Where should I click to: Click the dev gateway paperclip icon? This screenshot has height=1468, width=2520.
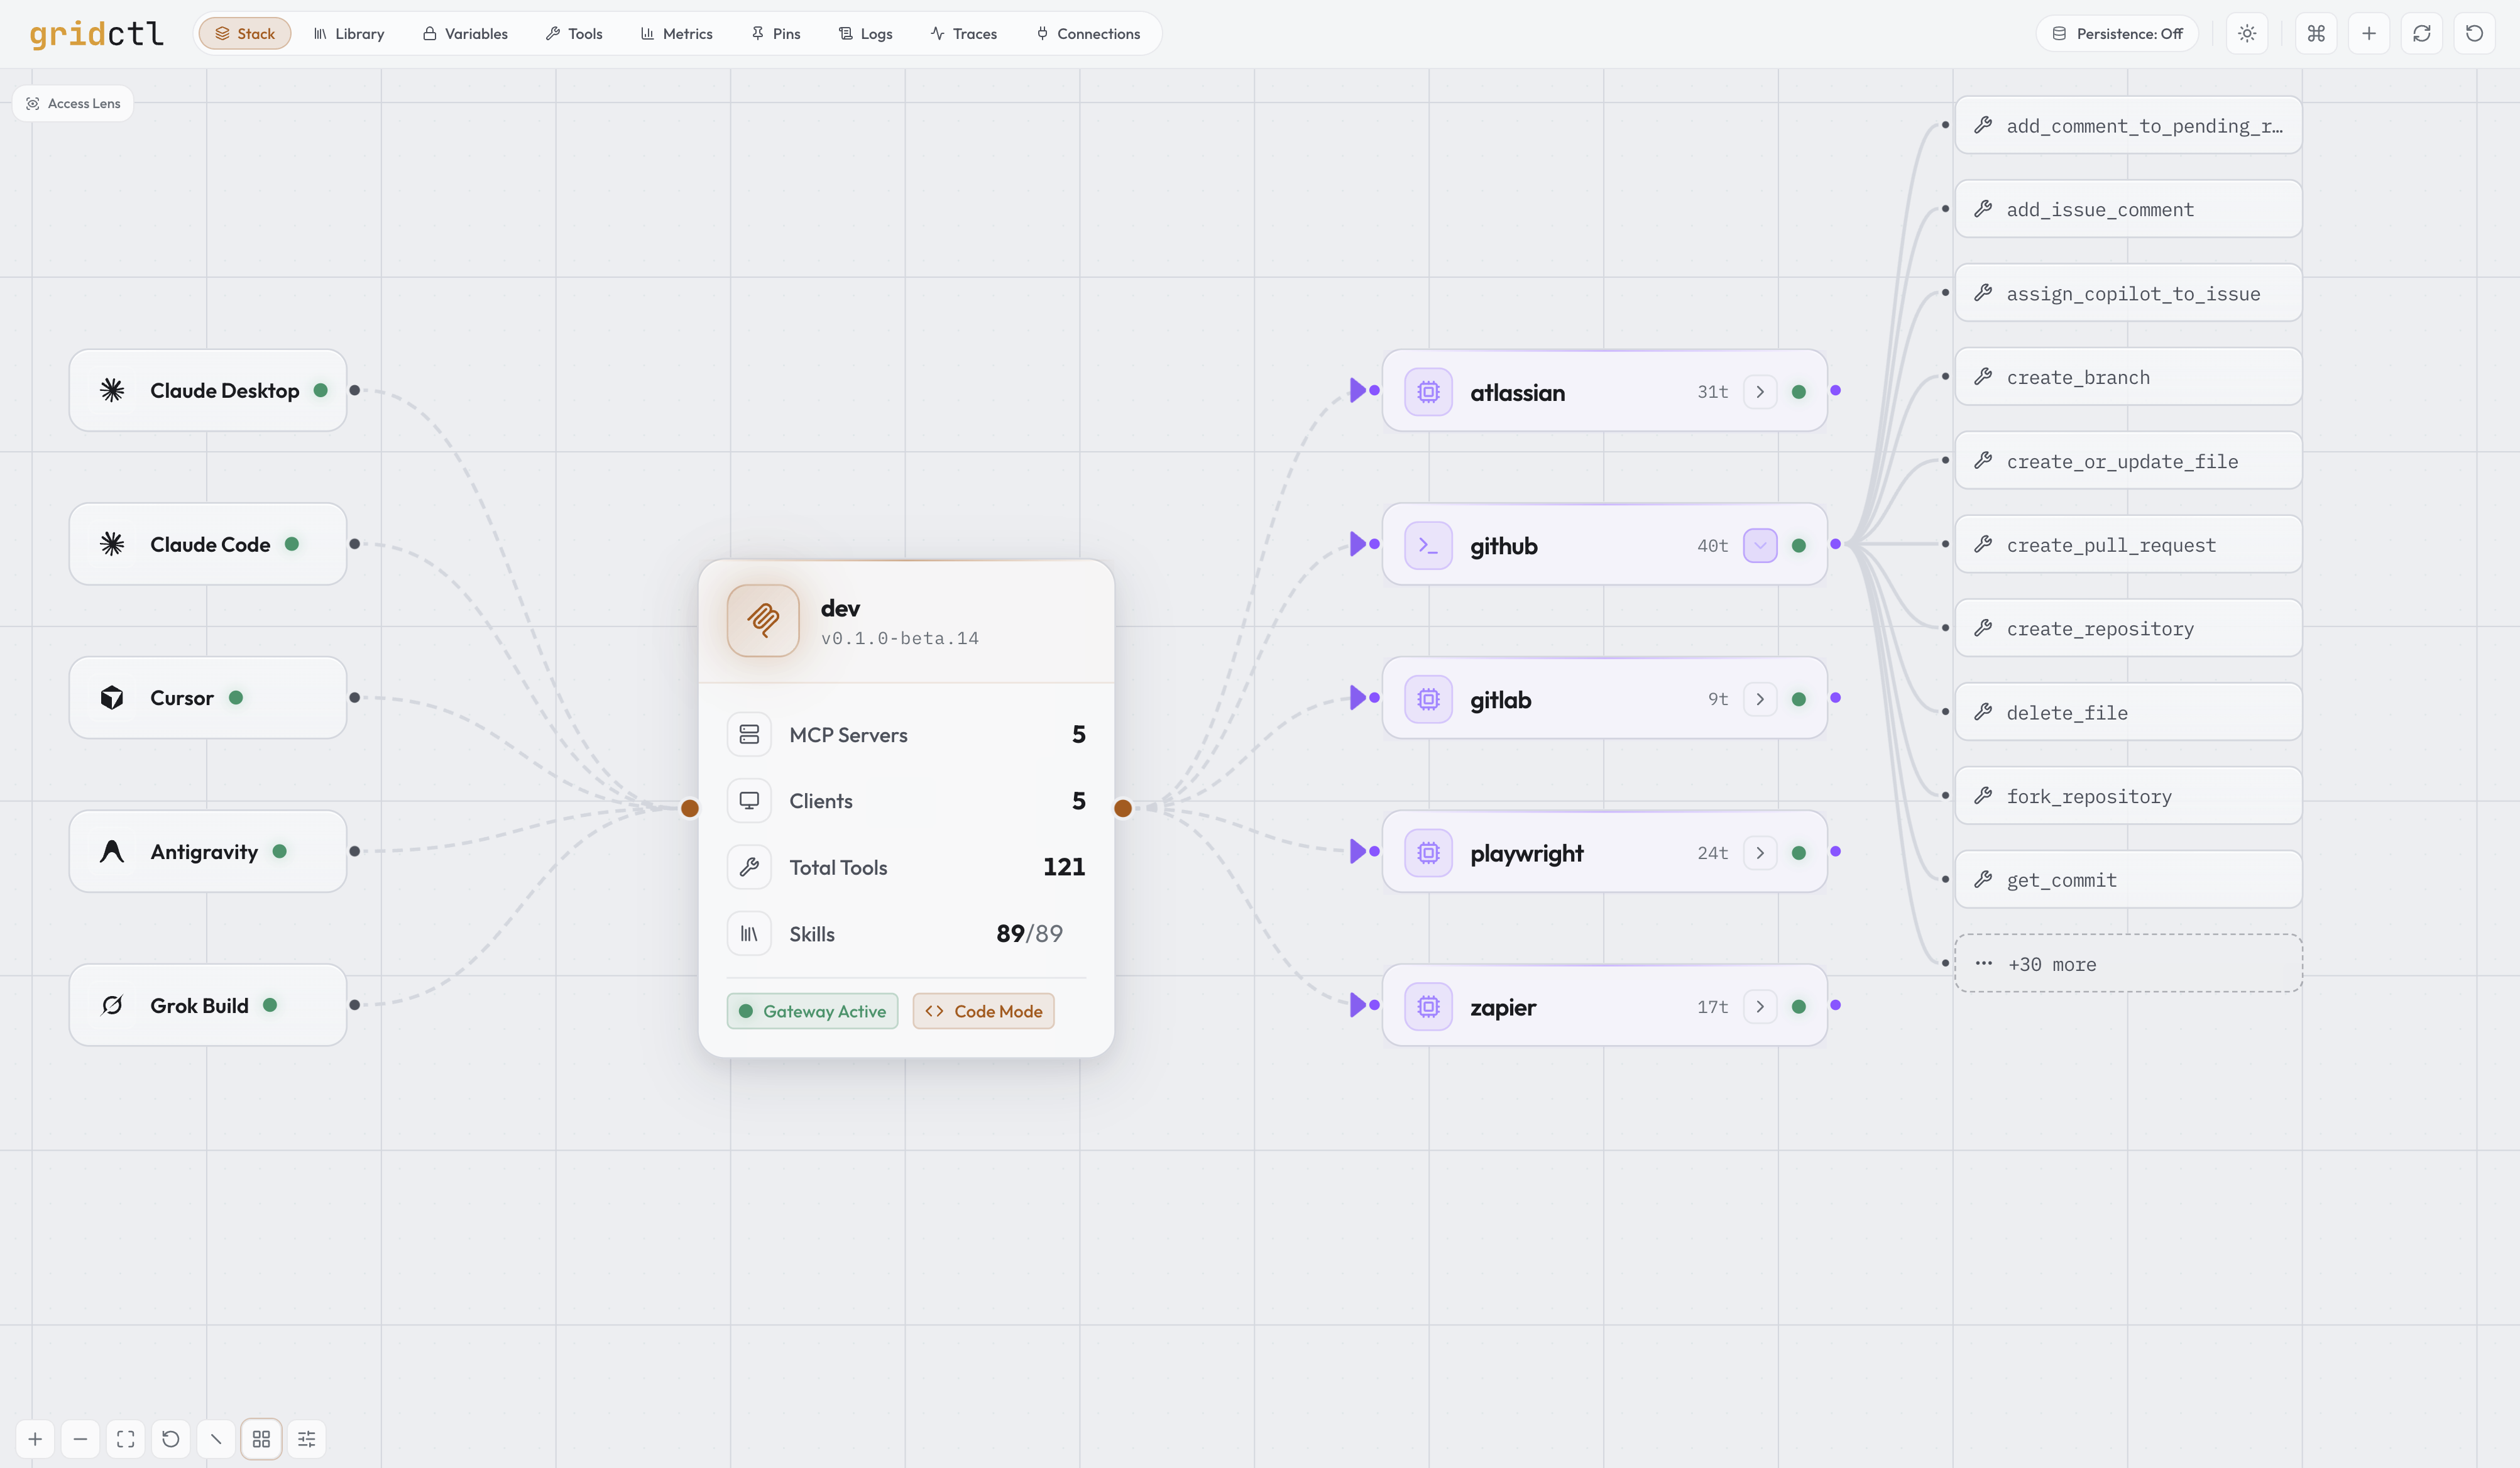pos(763,620)
